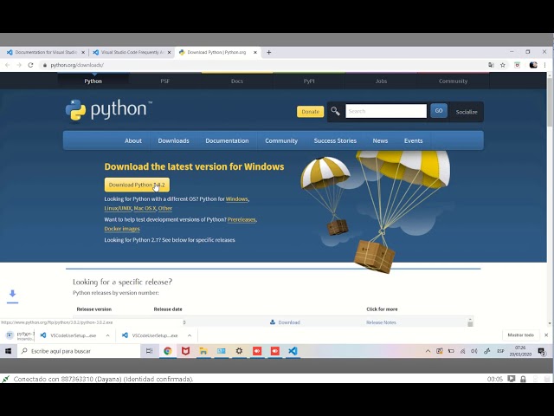This screenshot has width=554, height=416.
Task: Click the releases table scrollbar
Action: click(x=470, y=322)
